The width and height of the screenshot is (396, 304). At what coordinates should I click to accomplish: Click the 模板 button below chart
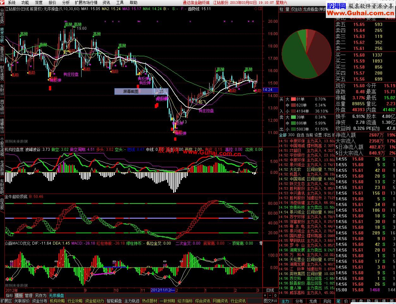[19, 295]
